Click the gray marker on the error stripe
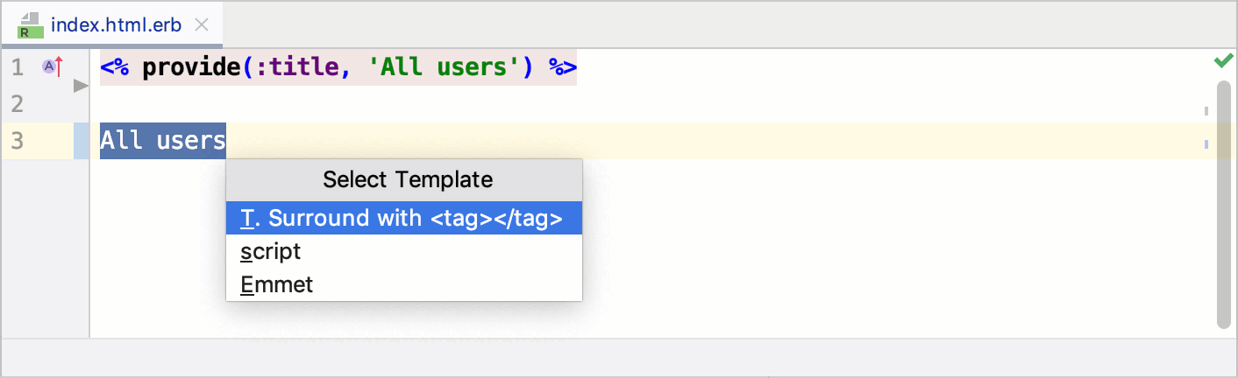This screenshot has height=378, width=1238. click(1206, 111)
